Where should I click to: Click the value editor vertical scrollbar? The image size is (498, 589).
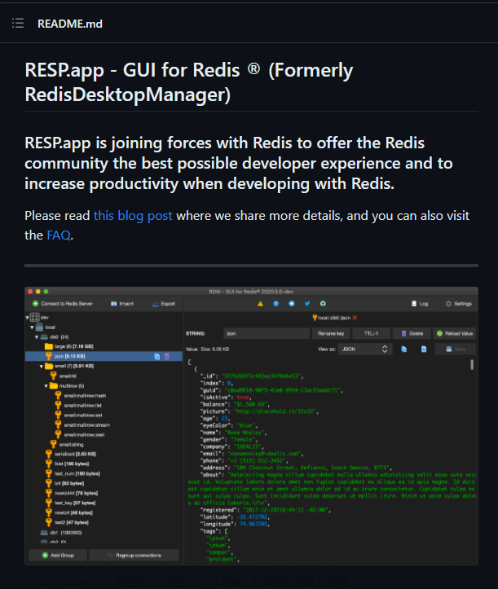[472, 365]
